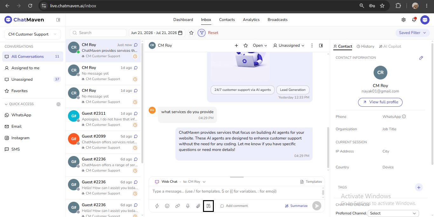Viewport: 434px width, 217px height.
Task: Edit contact information pencil icon
Action: click(421, 58)
